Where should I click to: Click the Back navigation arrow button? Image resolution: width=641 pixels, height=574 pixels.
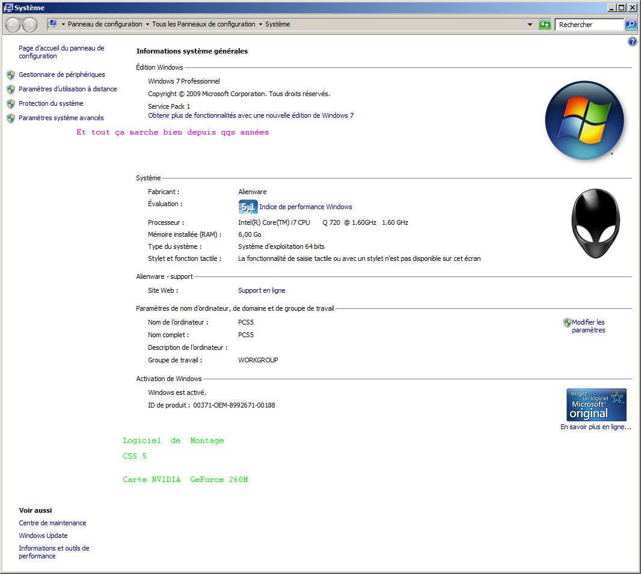click(13, 25)
